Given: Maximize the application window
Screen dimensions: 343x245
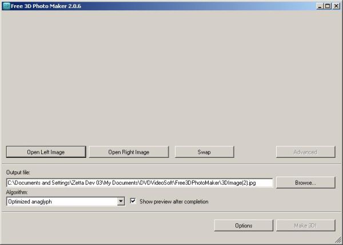Looking at the screenshot, I should (328, 6).
